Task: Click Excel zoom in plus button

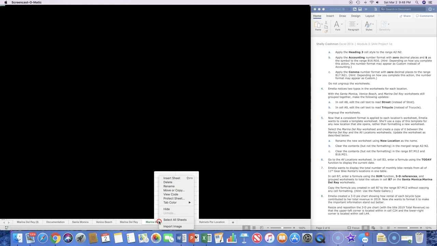Action: [294, 228]
